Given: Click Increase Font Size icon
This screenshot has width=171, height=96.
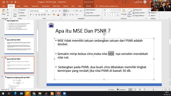Looking at the screenshot, I should tap(53, 11).
